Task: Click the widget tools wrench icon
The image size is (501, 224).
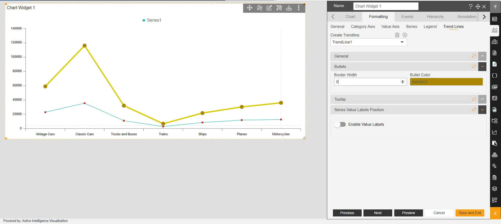Action: [x=279, y=8]
